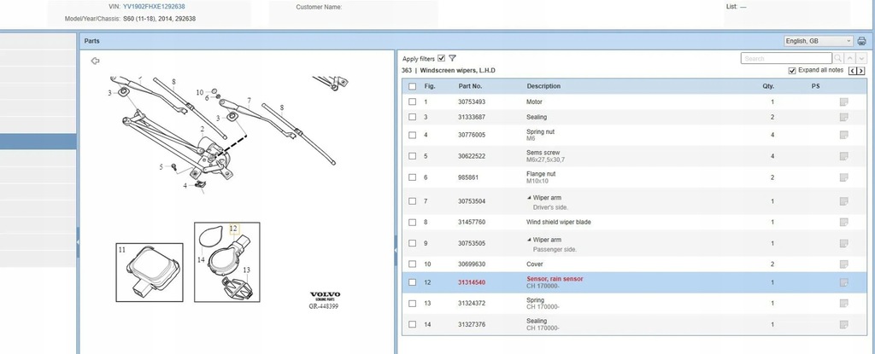Open note icon for Spring nut row

click(843, 135)
